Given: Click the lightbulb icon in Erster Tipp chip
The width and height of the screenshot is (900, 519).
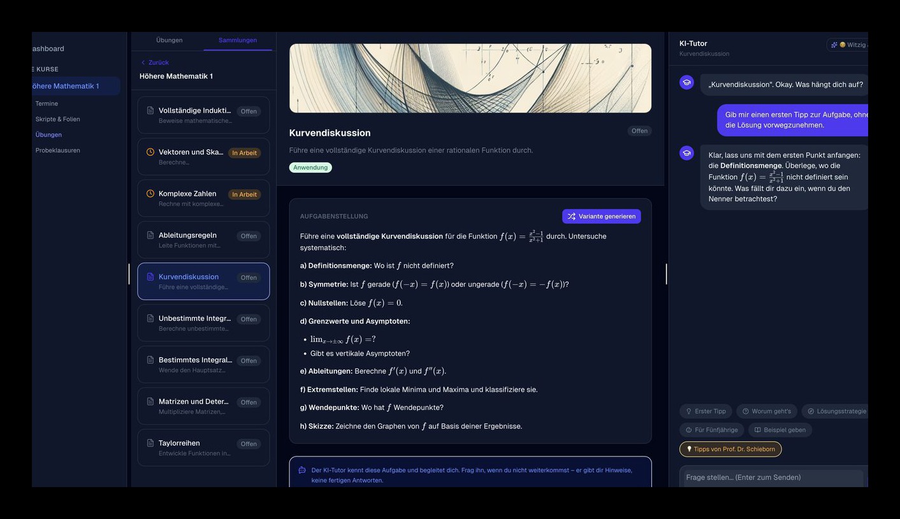Looking at the screenshot, I should 688,411.
